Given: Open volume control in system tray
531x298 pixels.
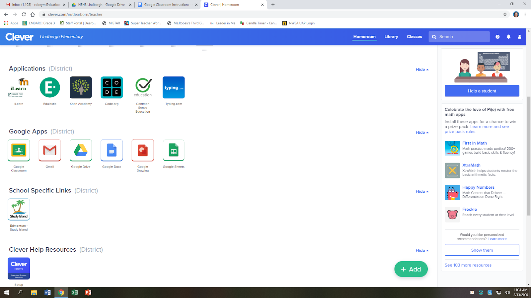Looking at the screenshot, I should [507, 292].
